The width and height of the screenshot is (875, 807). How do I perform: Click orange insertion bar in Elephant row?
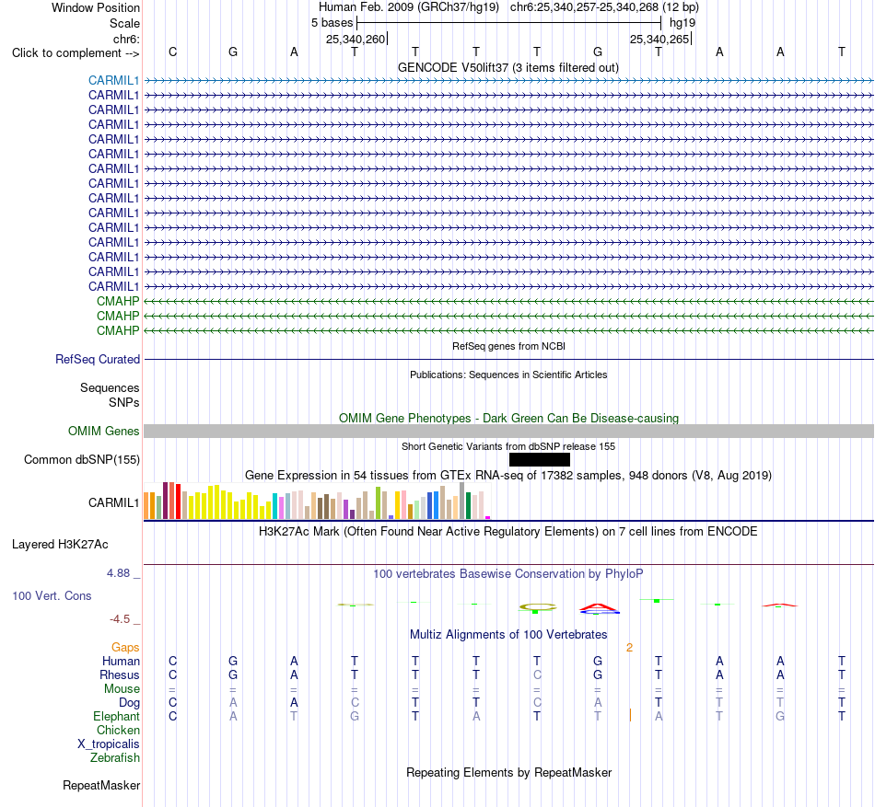tap(630, 715)
